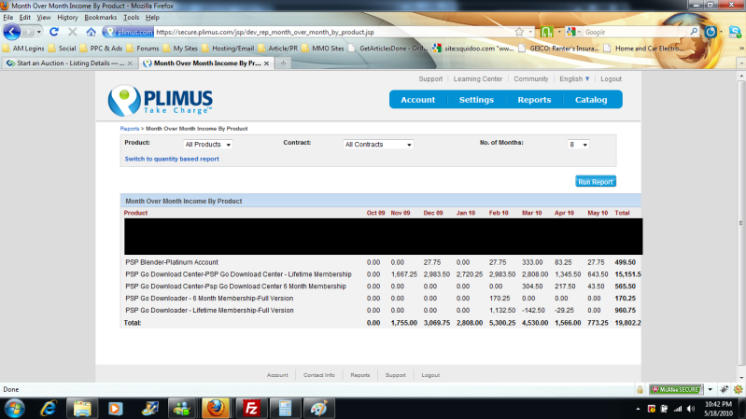Open the home page via house icon
The width and height of the screenshot is (746, 419).
tap(91, 32)
